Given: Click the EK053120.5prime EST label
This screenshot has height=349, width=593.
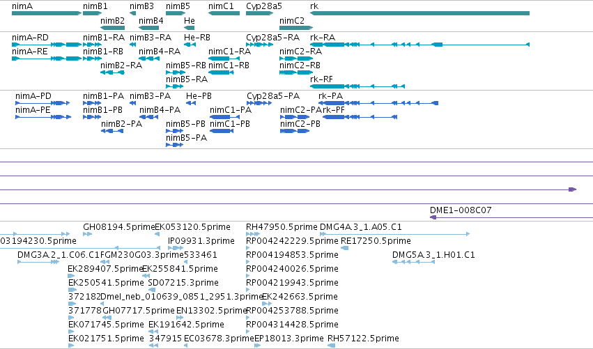Looking at the screenshot, I should point(193,227).
